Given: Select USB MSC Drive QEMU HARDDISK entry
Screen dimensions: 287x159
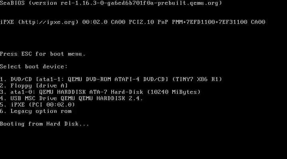Looking at the screenshot, I should 71,99.
